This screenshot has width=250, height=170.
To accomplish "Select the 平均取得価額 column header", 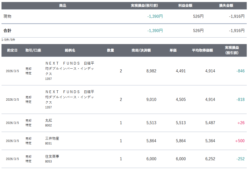I will coord(202,50).
